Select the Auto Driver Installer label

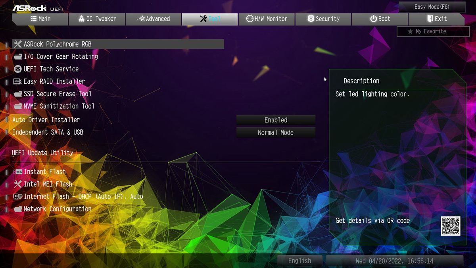(x=46, y=120)
